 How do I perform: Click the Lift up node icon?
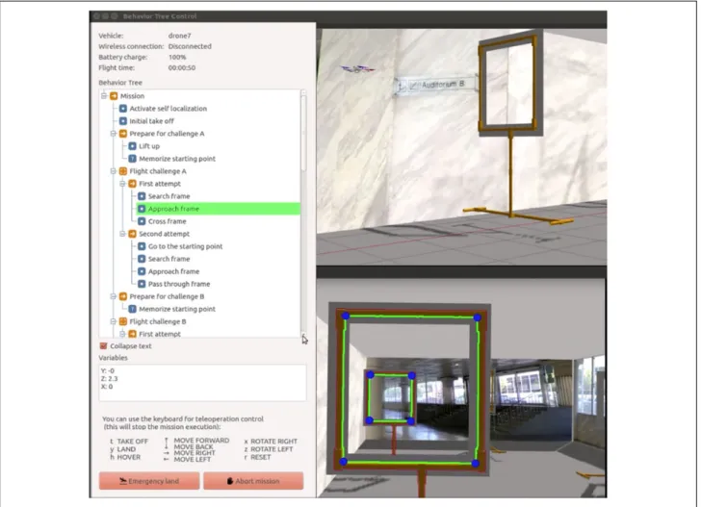133,146
